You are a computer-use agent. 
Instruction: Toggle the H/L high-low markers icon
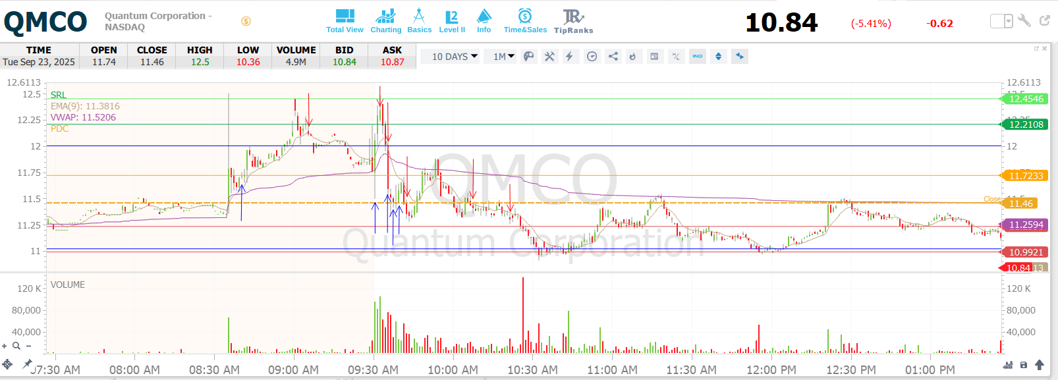[676, 57]
